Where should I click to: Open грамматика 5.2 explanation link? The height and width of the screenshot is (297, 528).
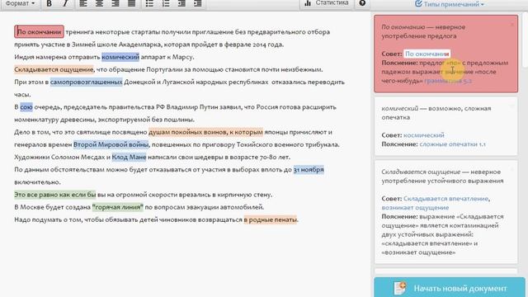pos(447,81)
